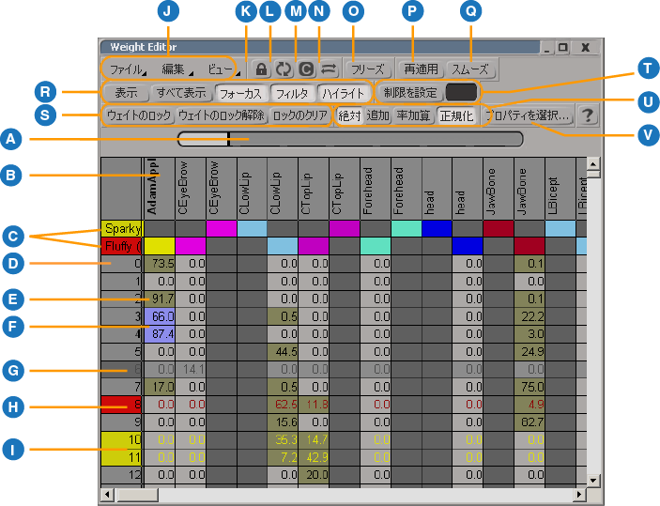Click the horizontal scrollbar left arrow
The width and height of the screenshot is (660, 506).
point(107,494)
